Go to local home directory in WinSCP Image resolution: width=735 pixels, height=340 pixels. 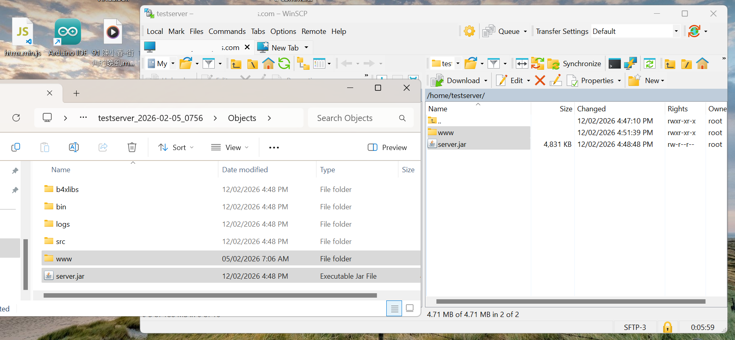(268, 63)
